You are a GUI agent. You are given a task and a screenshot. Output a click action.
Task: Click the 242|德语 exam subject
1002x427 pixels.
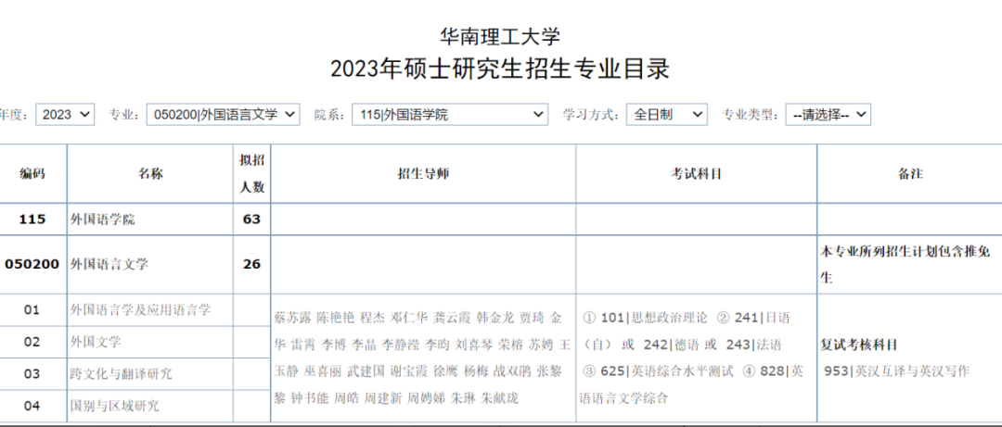point(671,345)
